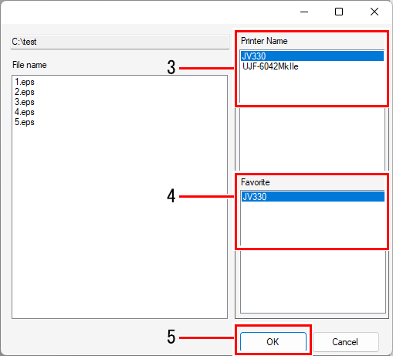
Task: Select JV330 under Printer Name
Action: (312, 56)
